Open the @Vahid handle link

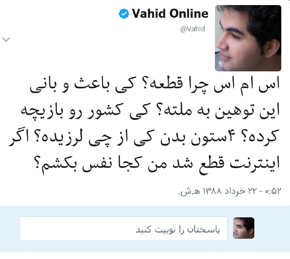[192, 29]
